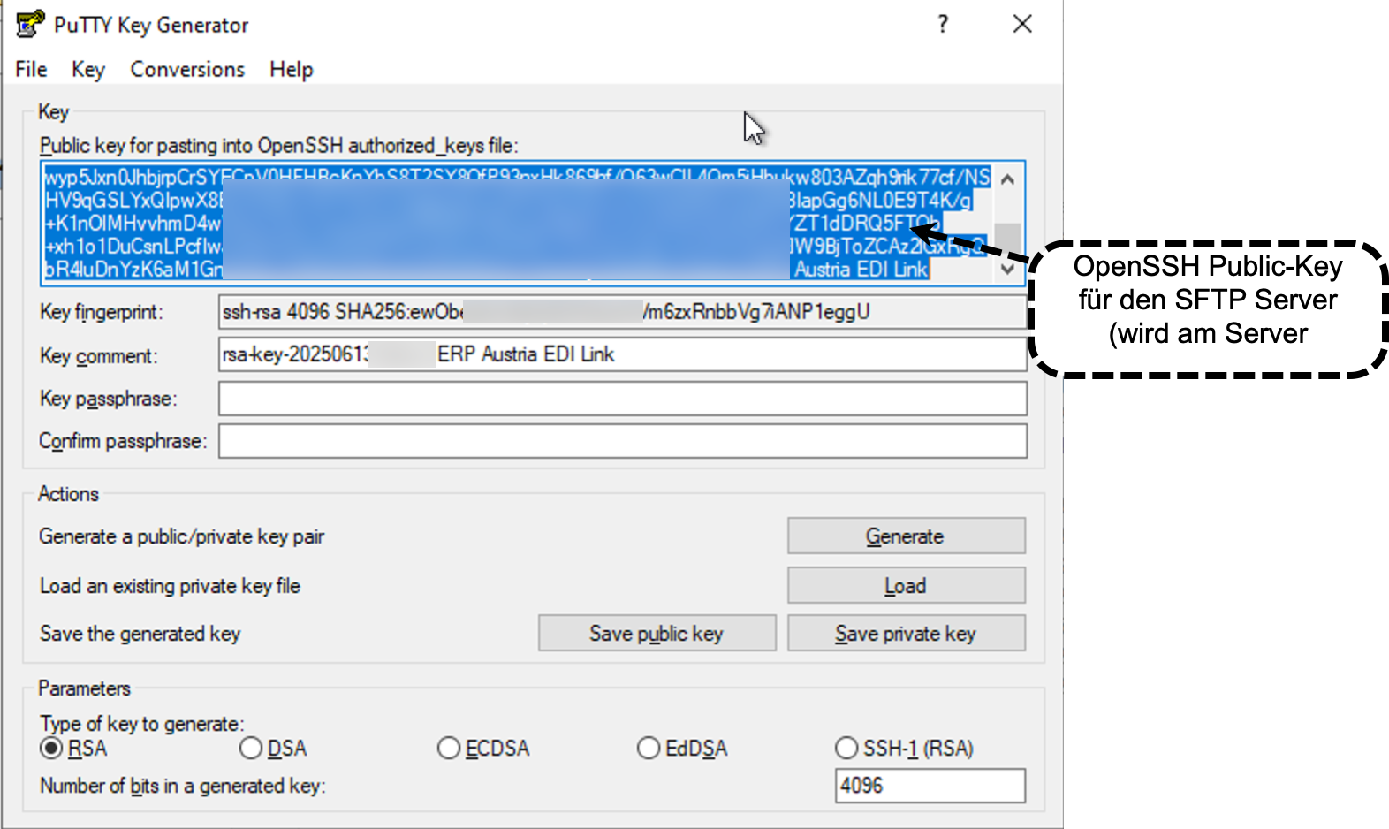Click the public key scroll up arrow

(1007, 179)
